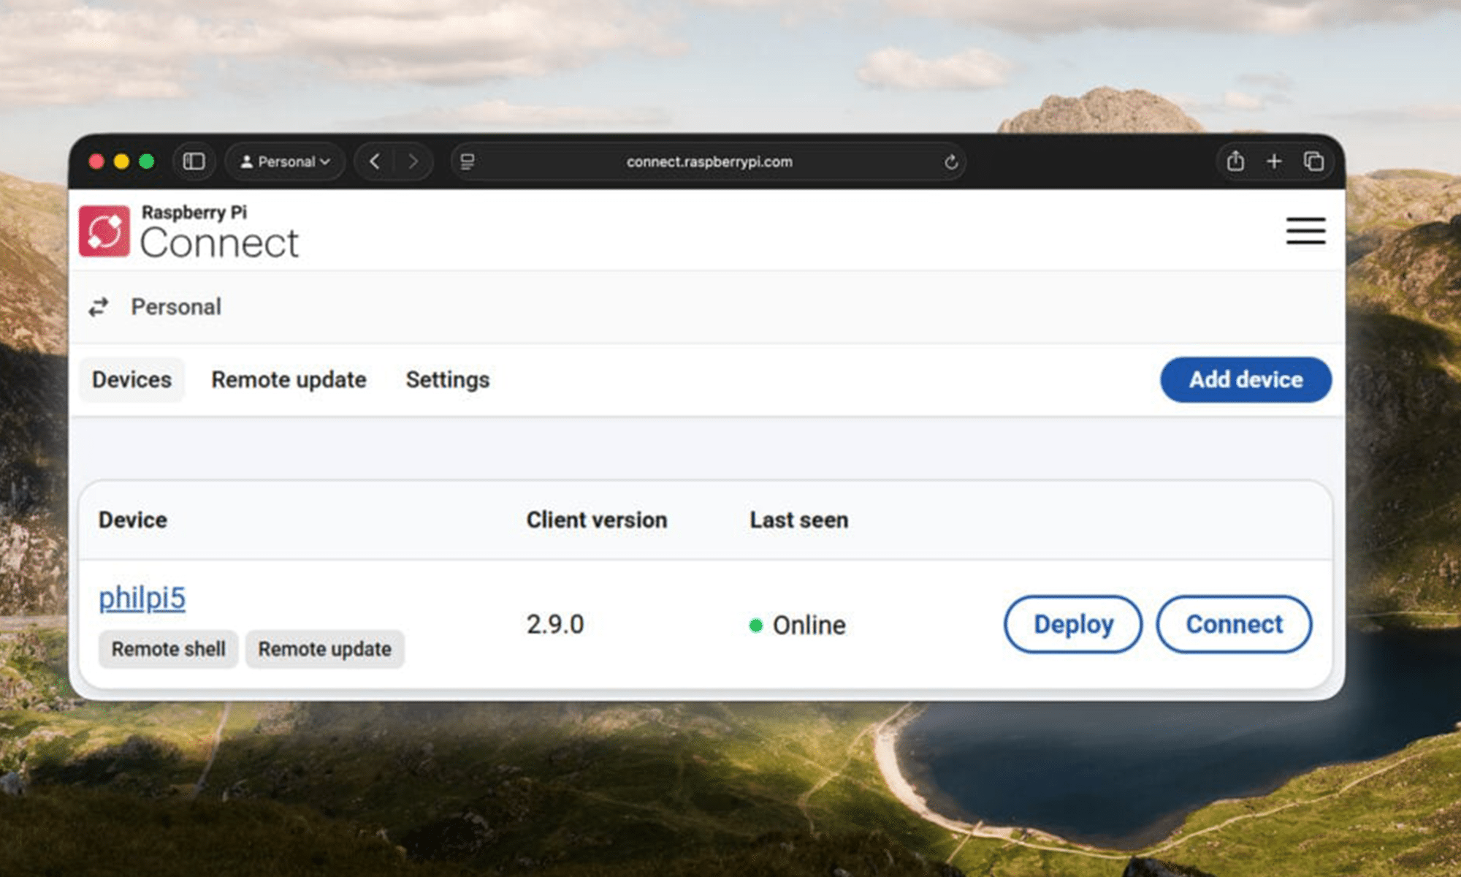The image size is (1461, 877).
Task: Switch organisation via the arrows icon
Action: 99,307
